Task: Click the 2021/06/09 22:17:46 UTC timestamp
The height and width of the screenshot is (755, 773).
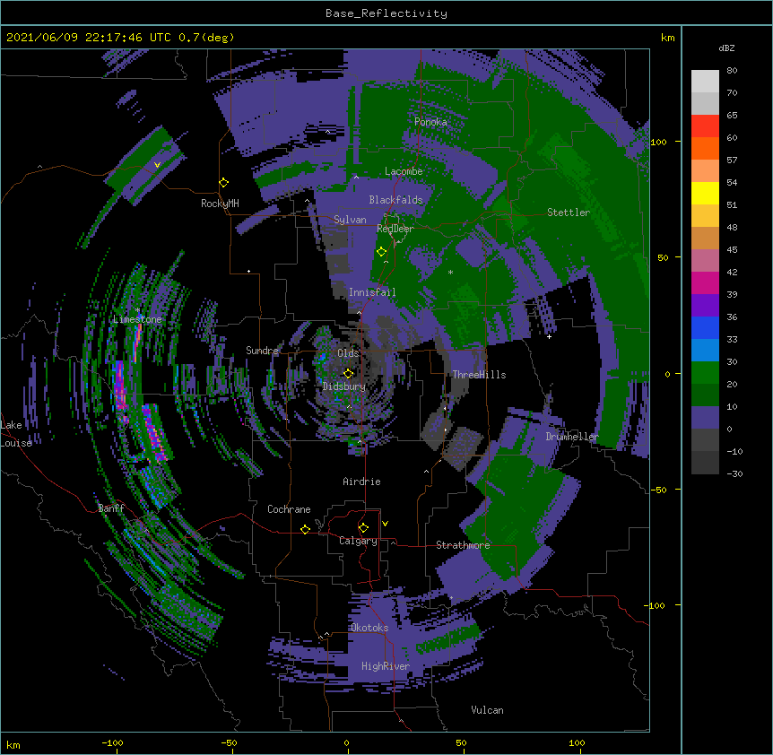Action: coord(89,38)
